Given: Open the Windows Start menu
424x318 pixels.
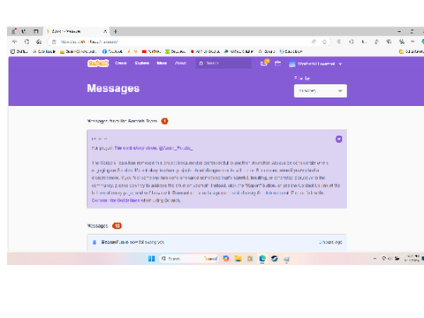Looking at the screenshot, I should click(x=152, y=259).
